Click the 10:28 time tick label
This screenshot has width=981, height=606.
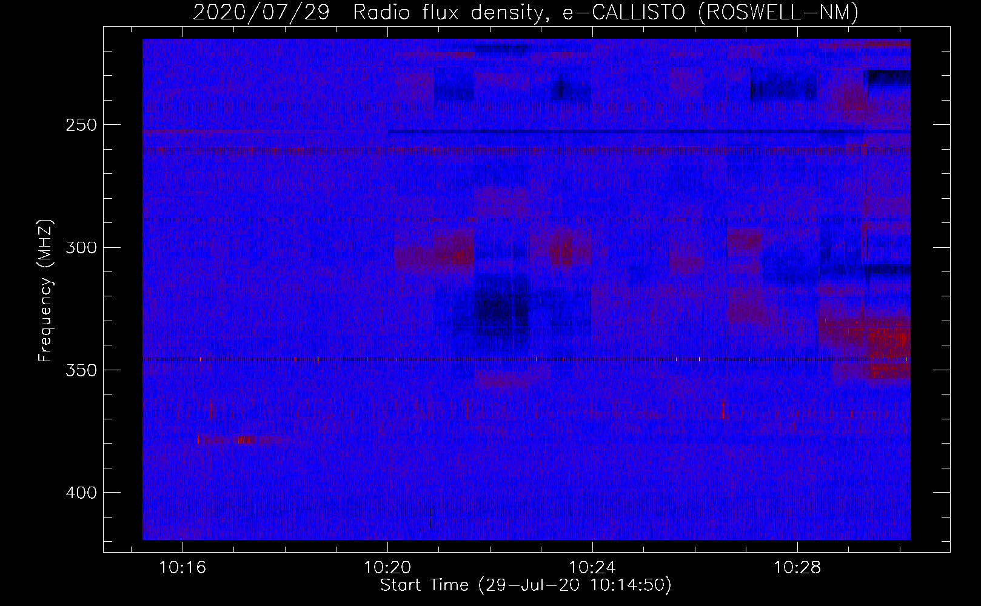click(x=797, y=568)
